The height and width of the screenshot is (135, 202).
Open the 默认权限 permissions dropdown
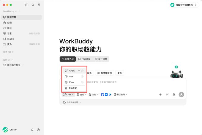click(121, 95)
